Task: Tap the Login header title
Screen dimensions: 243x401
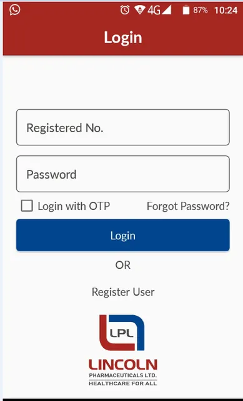Action: click(x=123, y=38)
